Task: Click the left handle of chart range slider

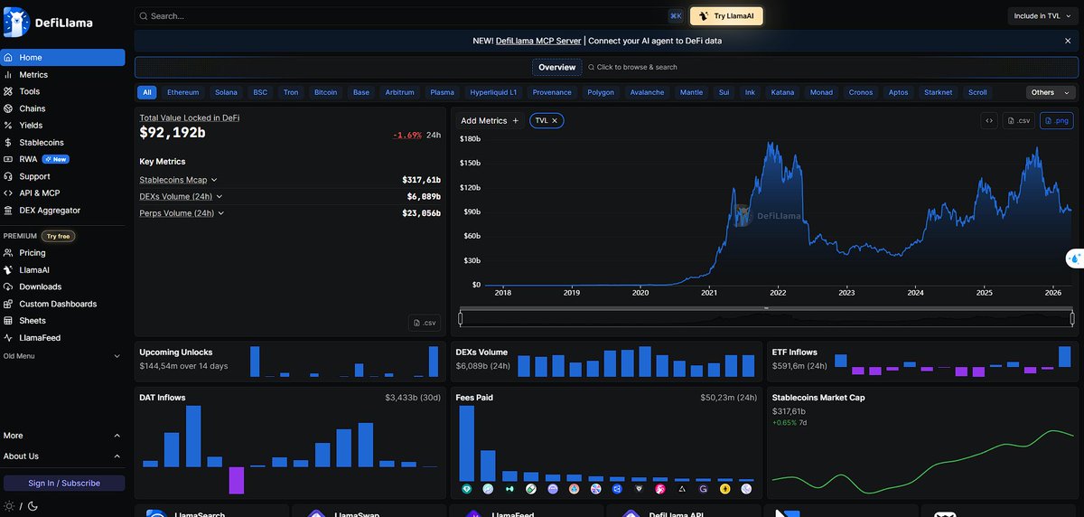Action: 461,317
